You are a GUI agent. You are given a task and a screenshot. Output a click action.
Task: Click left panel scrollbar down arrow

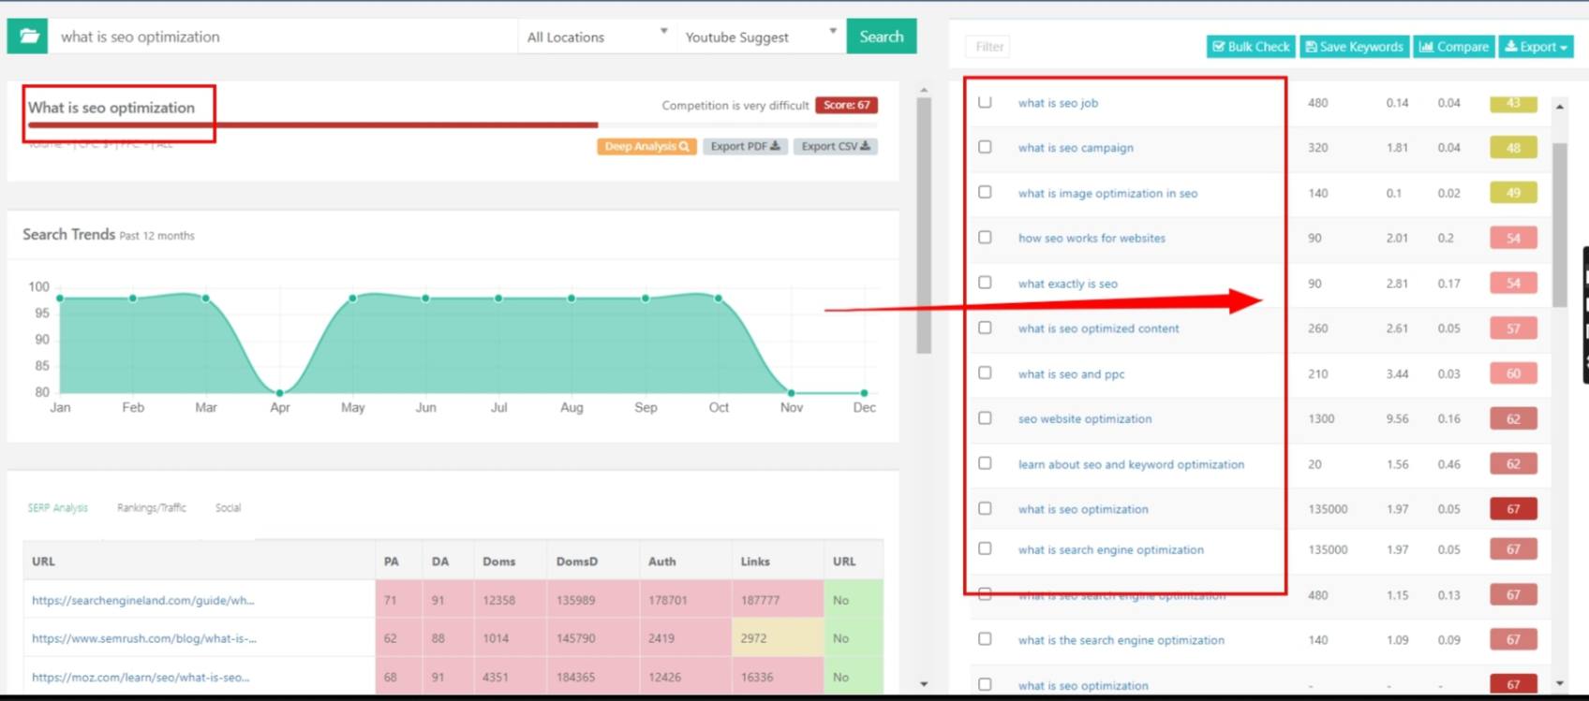(924, 684)
